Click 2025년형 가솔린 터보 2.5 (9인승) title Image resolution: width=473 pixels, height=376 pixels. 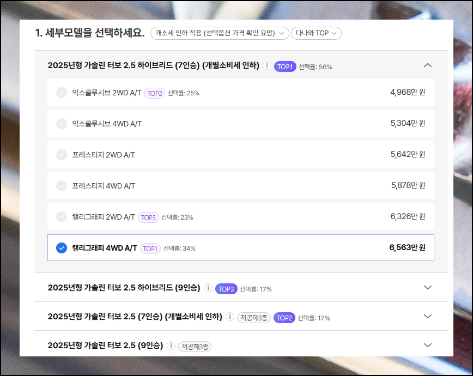coord(105,345)
